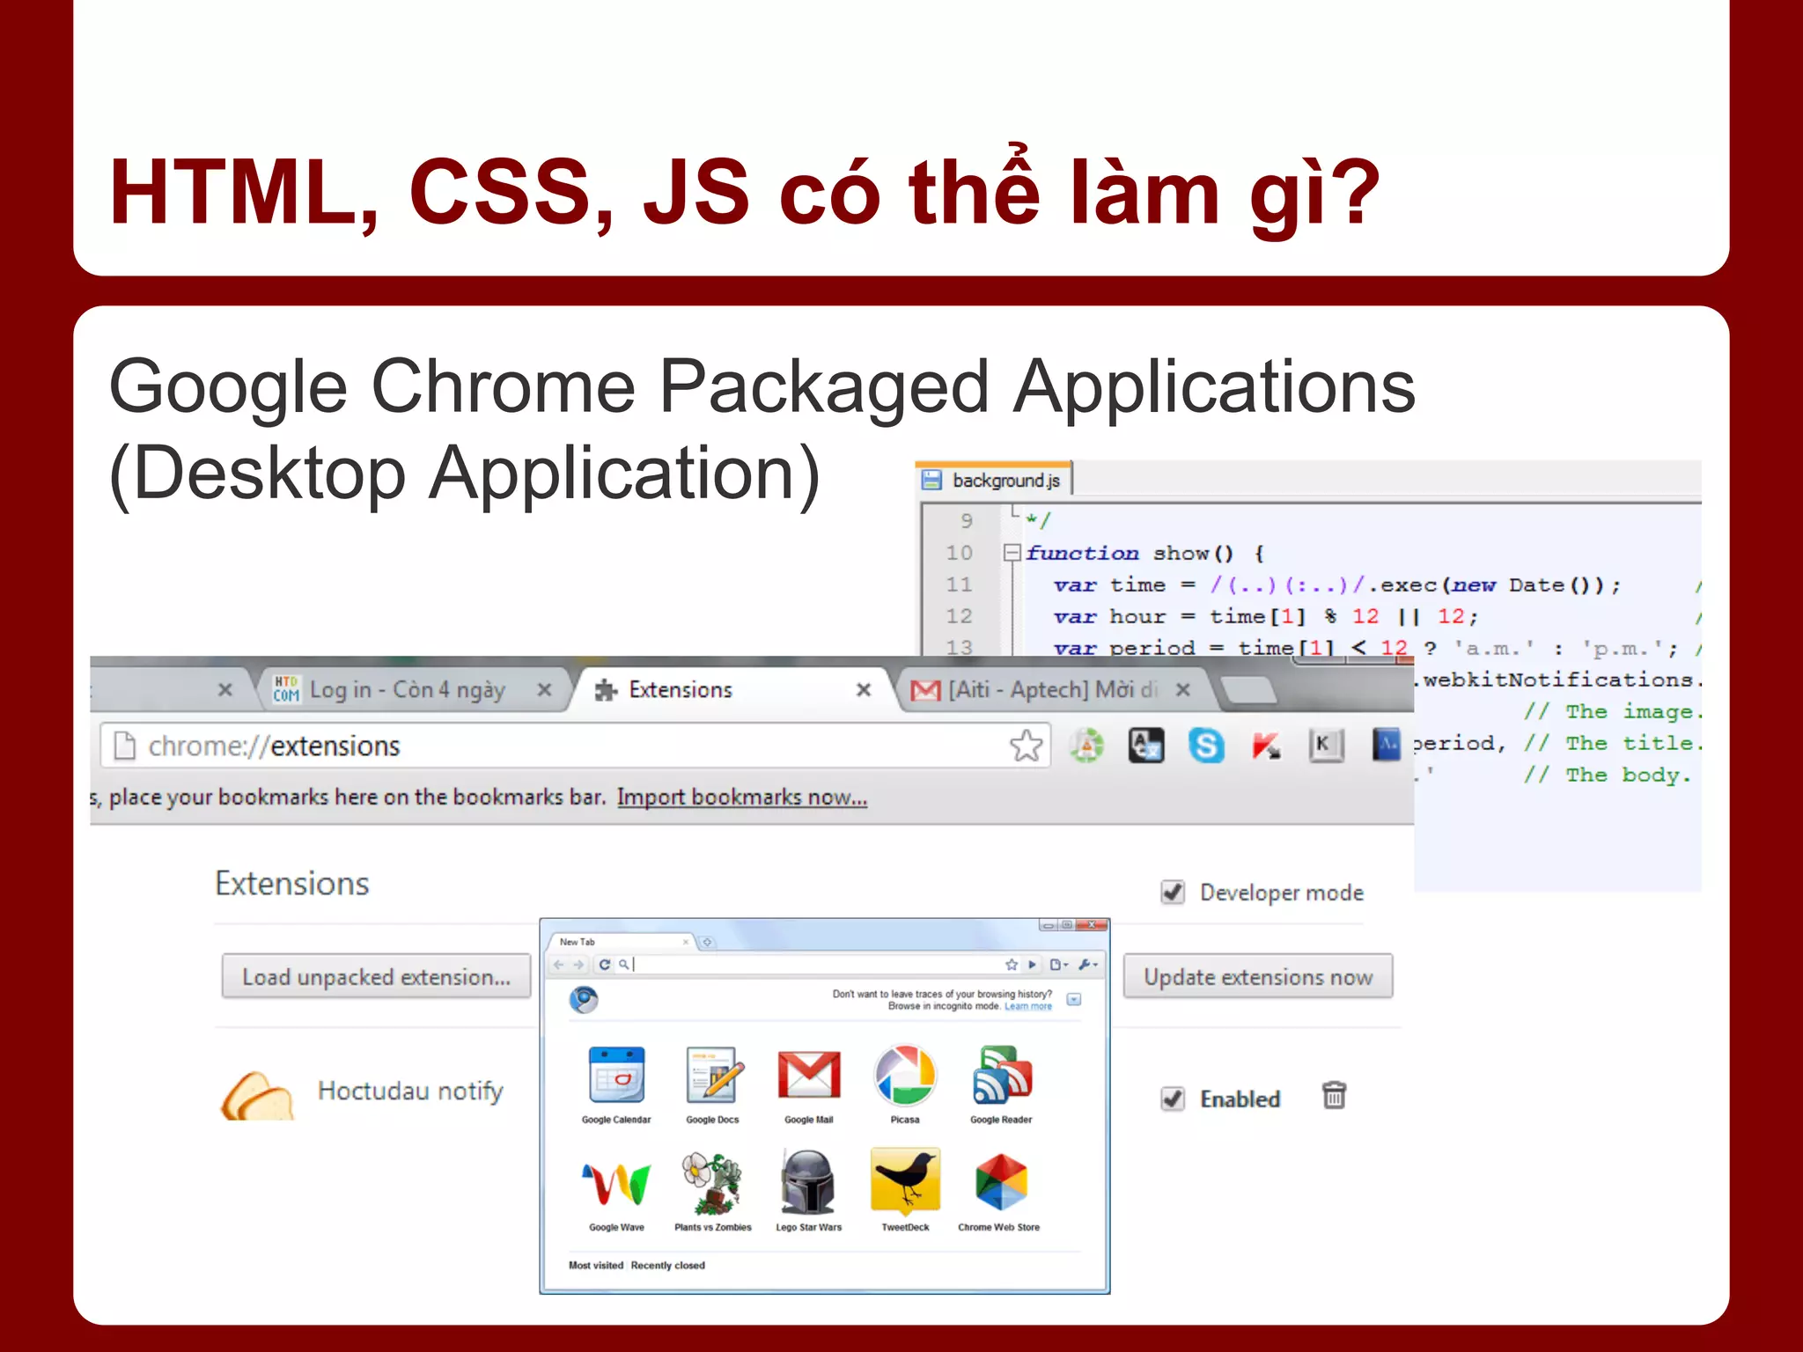Screen dimensions: 1803x1352
Task: Click the bookmark star in the address bar
Action: coord(1026,746)
